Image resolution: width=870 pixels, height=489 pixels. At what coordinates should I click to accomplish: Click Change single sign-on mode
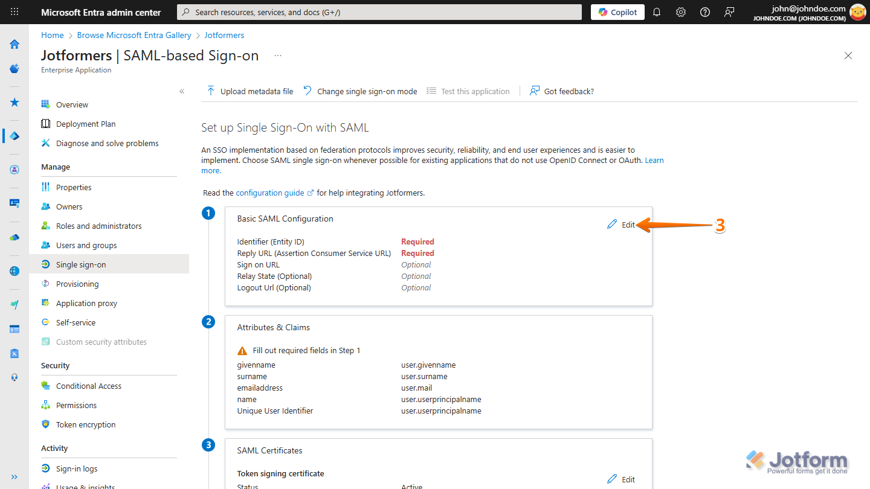360,91
